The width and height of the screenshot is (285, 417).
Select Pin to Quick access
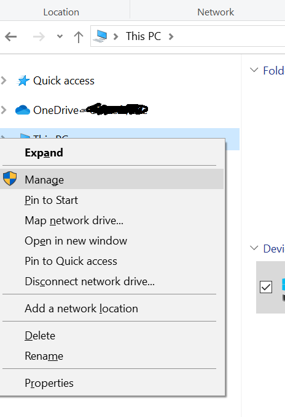71,261
